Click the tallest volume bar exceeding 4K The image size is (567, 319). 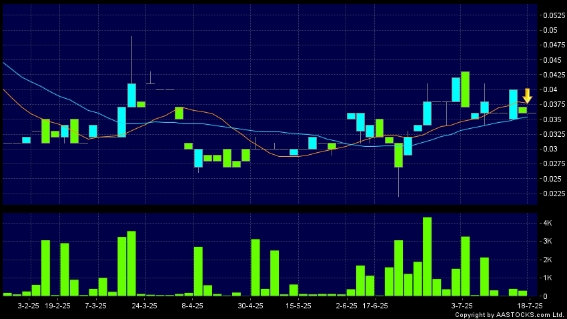427,256
